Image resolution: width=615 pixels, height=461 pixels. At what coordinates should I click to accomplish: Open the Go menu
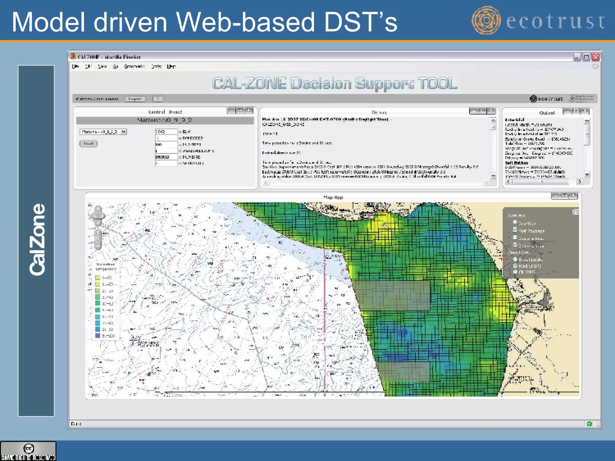116,66
